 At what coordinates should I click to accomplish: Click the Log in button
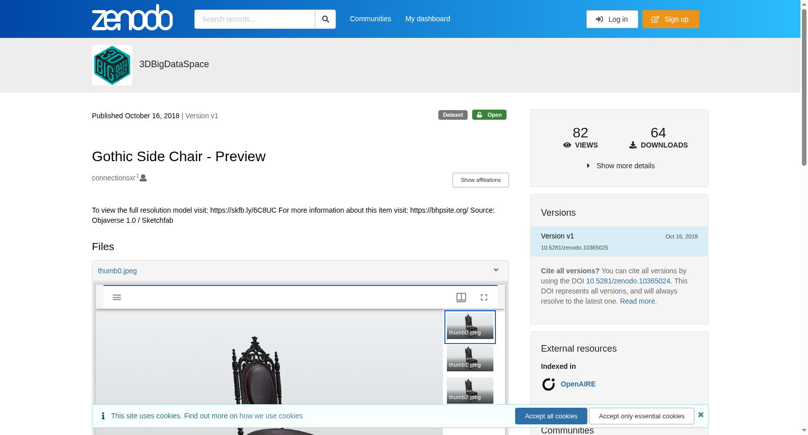click(x=612, y=19)
